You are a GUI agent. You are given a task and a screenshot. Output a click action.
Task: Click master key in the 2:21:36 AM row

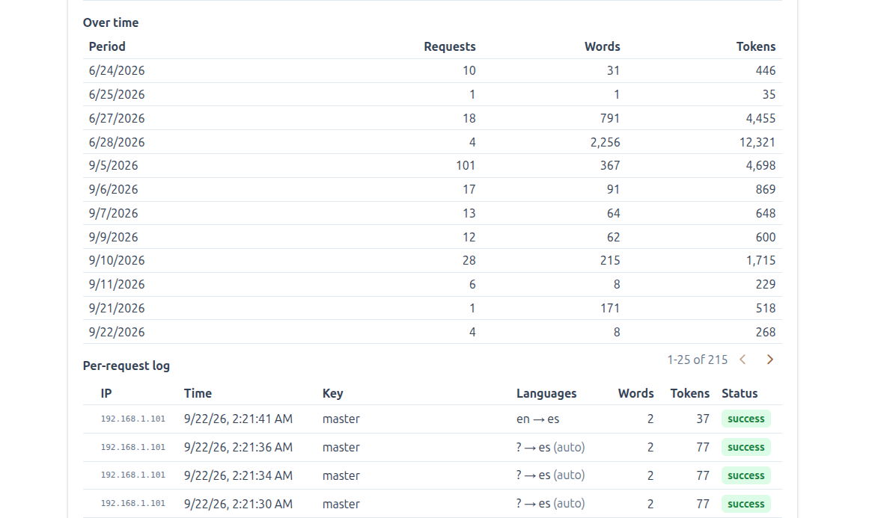coord(341,447)
